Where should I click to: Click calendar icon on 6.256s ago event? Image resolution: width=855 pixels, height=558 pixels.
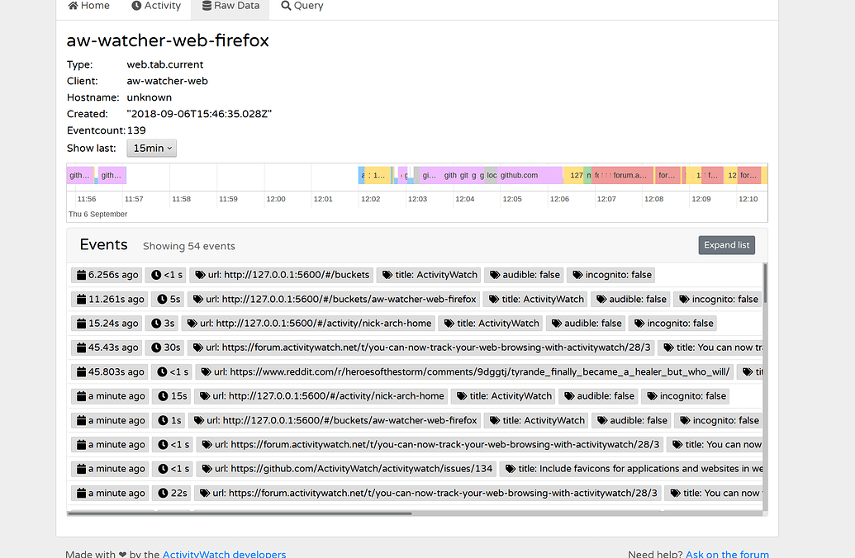[81, 275]
